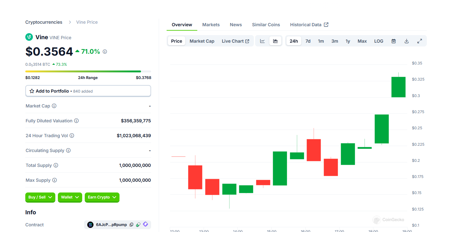Select the Price chart mode
472x232 pixels.
point(177,41)
